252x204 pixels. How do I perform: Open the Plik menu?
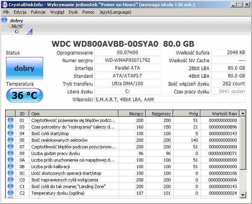tap(6, 12)
